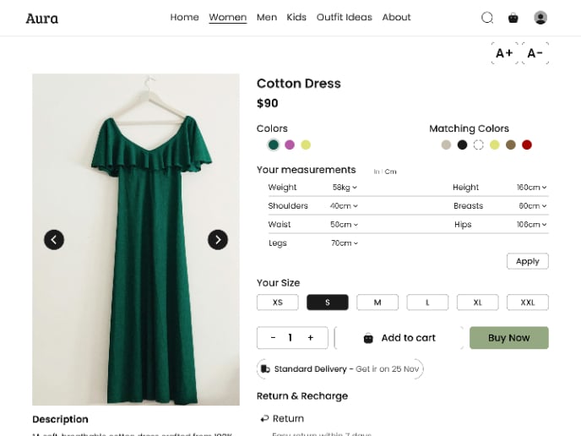Image resolution: width=581 pixels, height=436 pixels.
Task: Increase quantity with plus button
Action: click(x=311, y=338)
